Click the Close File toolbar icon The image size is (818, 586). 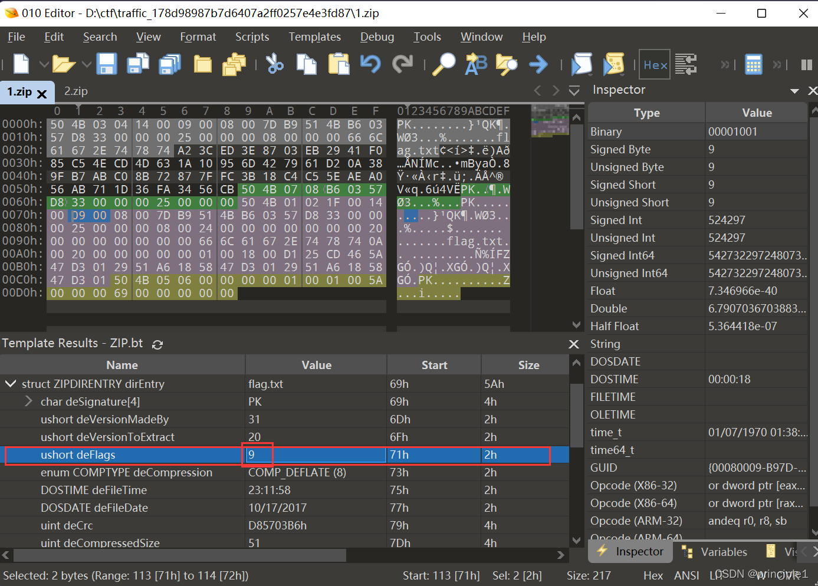point(203,64)
